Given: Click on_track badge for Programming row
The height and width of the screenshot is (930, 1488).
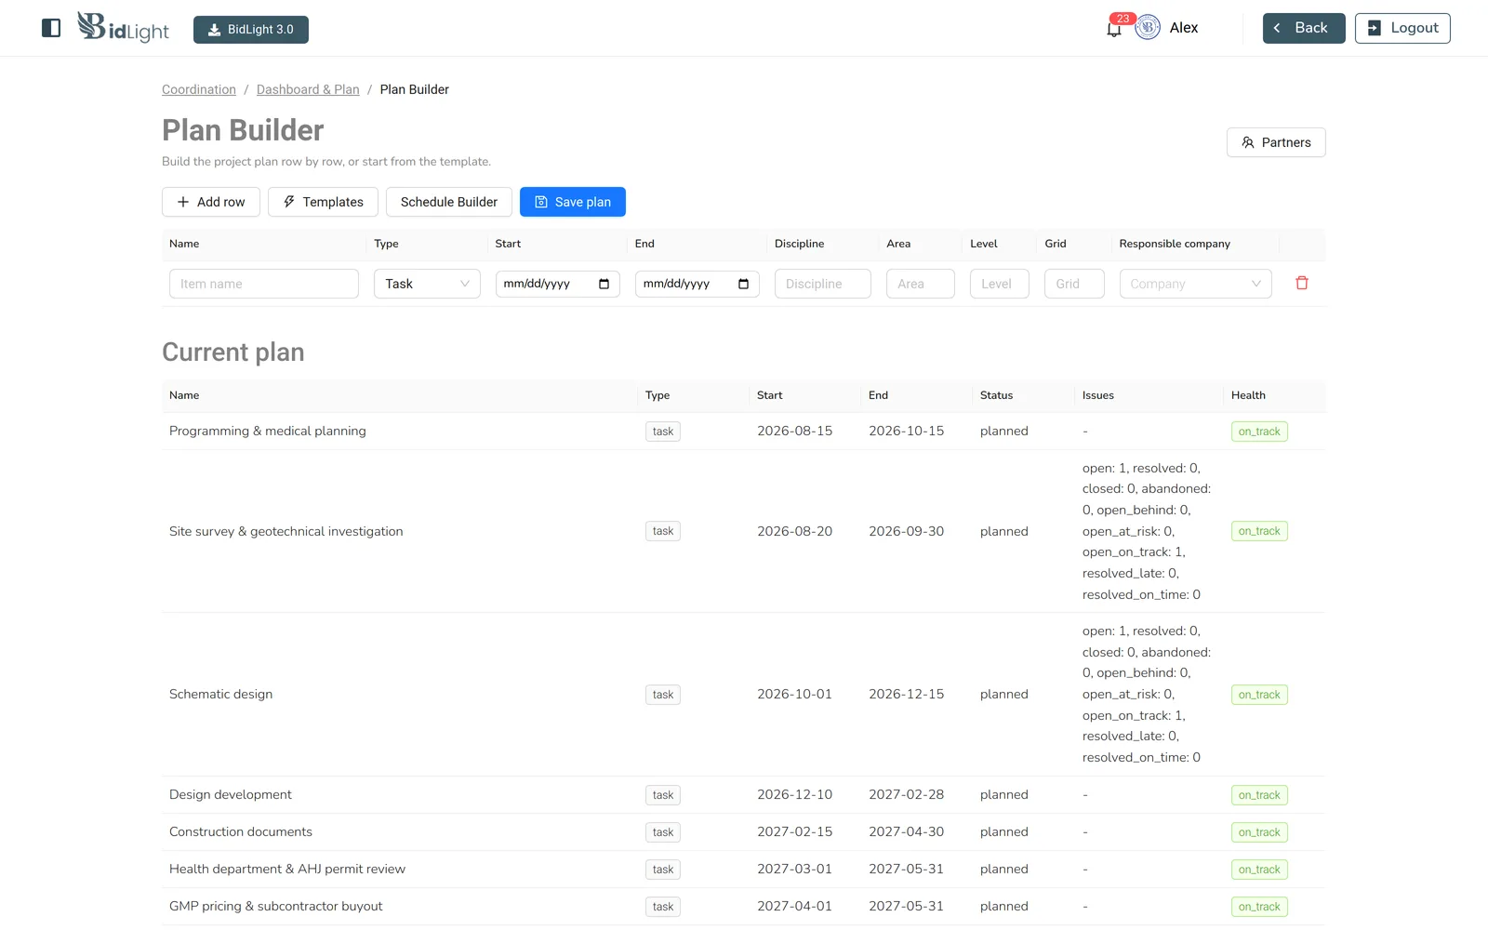Looking at the screenshot, I should (1259, 432).
